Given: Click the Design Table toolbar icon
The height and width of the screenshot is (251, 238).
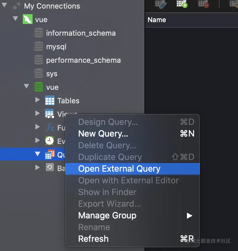Looking at the screenshot, I should 161,4.
